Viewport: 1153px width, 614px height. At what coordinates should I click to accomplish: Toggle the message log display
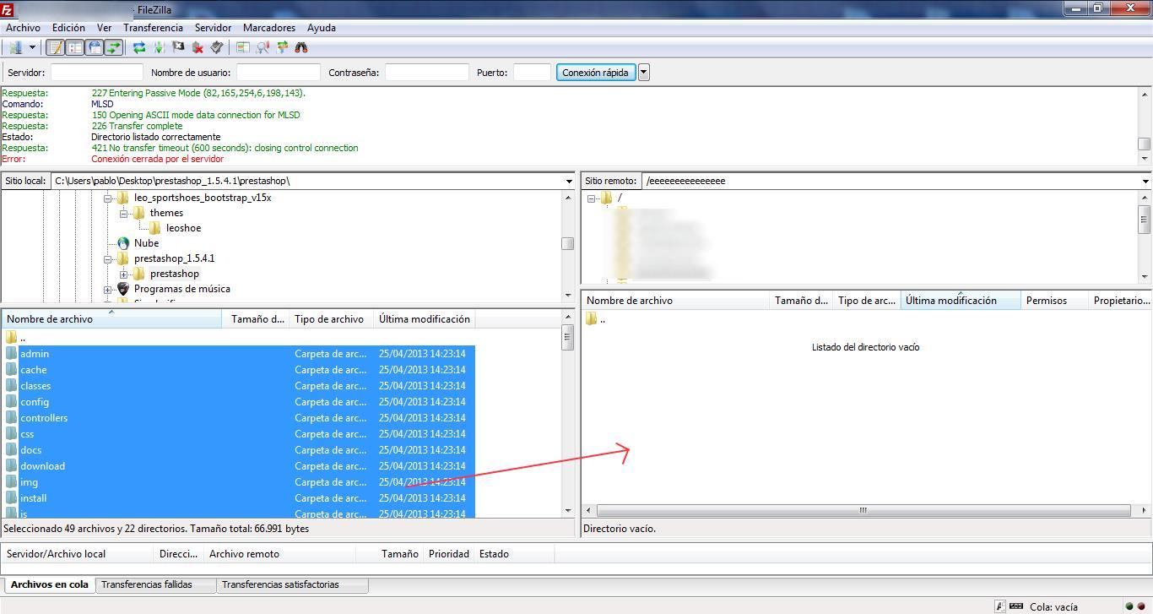[x=56, y=48]
